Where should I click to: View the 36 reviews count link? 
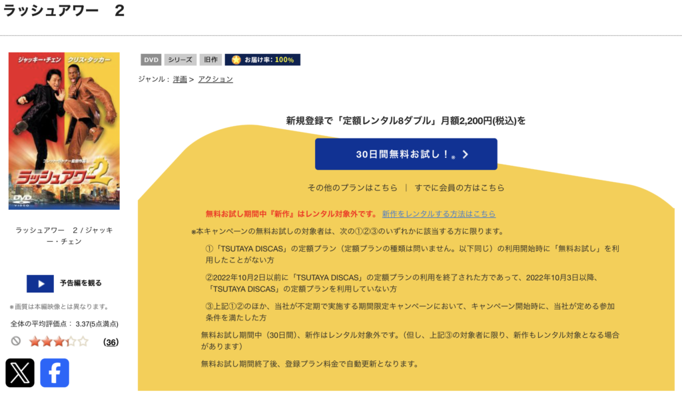pyautogui.click(x=111, y=342)
